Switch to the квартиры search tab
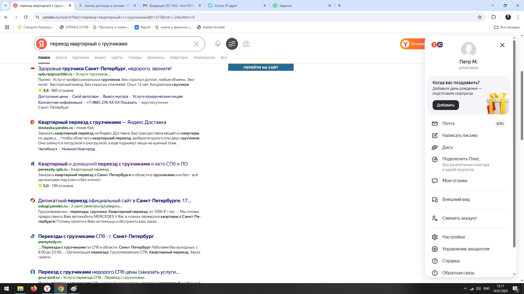This screenshot has width=524, height=294. click(x=179, y=57)
